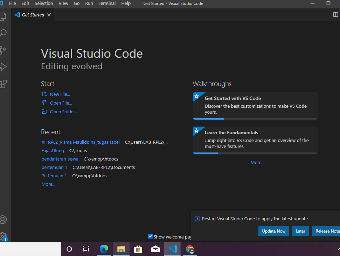Click More... under Recent list
Viewport: 340px width, 256px height.
pyautogui.click(x=48, y=184)
